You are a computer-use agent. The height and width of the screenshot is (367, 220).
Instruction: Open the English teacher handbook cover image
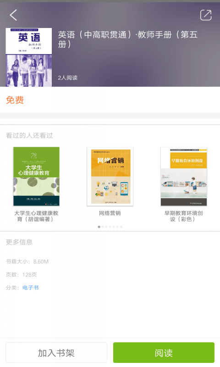(29, 57)
